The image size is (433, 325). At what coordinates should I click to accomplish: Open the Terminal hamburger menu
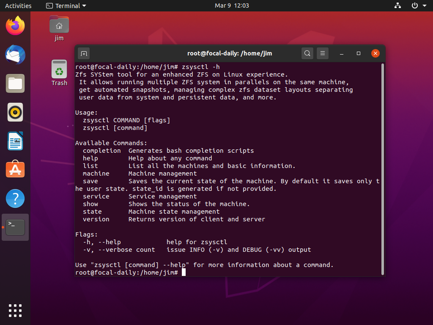pos(323,53)
